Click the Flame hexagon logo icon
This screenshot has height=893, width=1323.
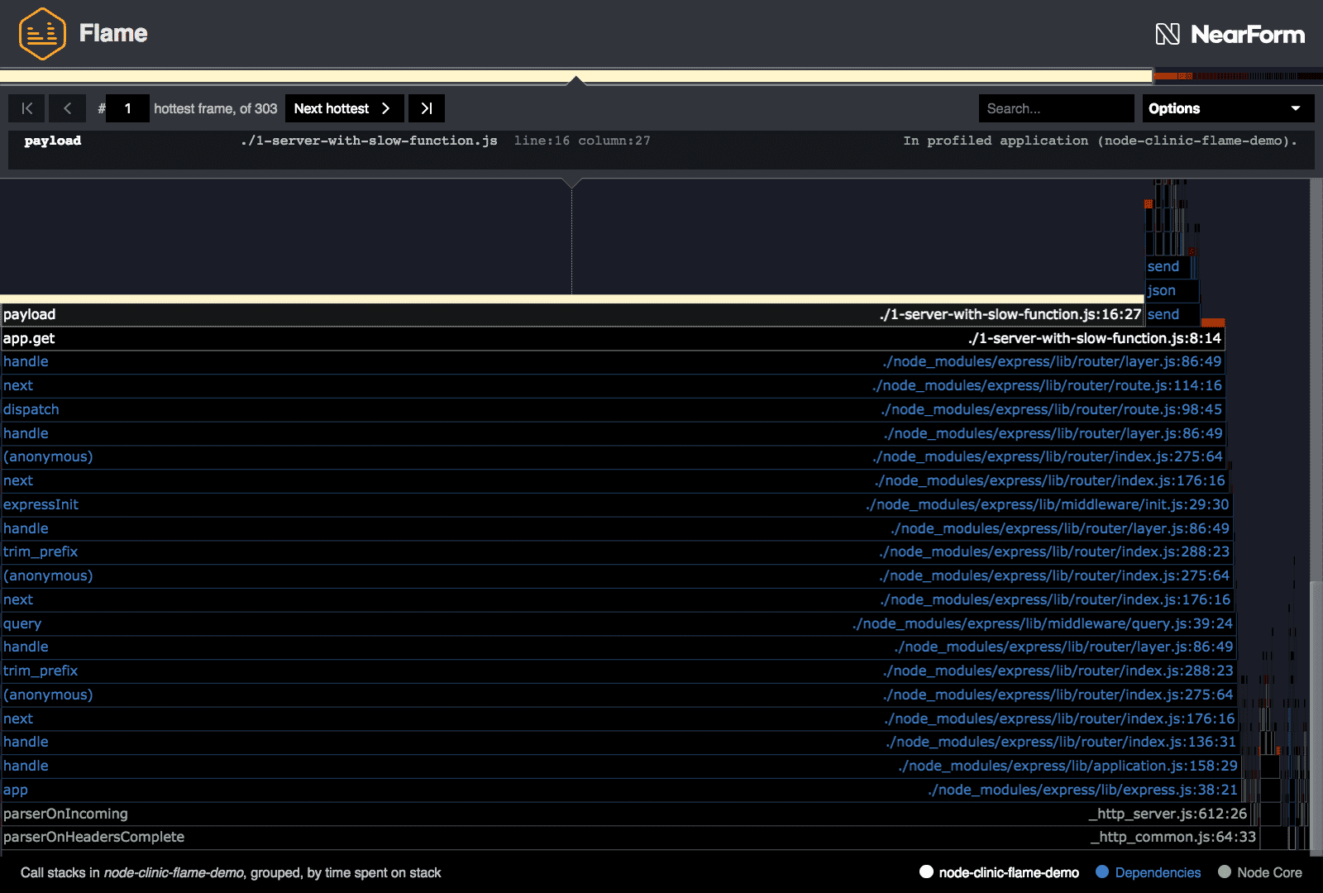(x=42, y=34)
